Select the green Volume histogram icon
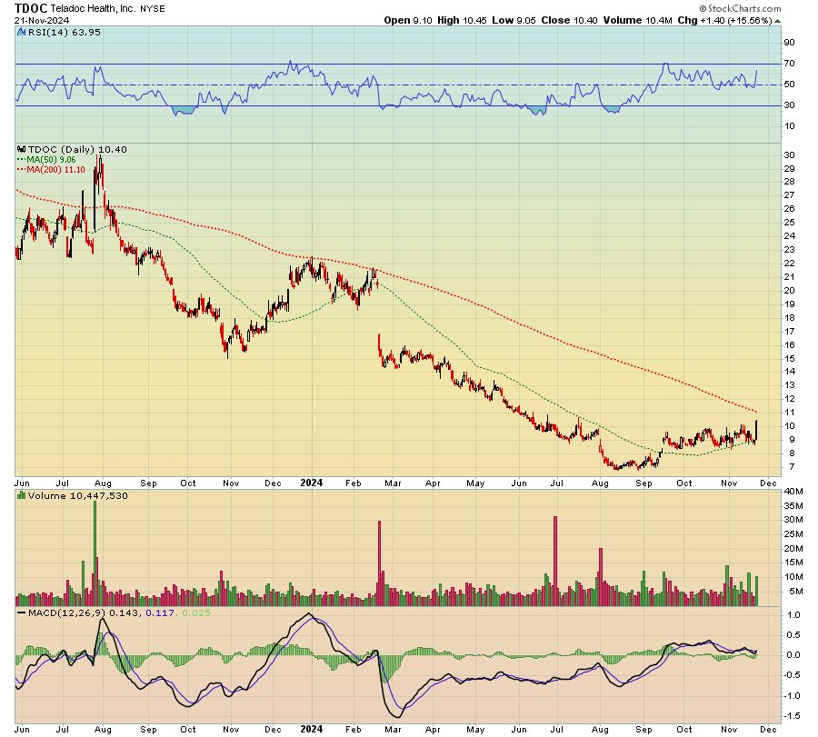 coord(20,495)
